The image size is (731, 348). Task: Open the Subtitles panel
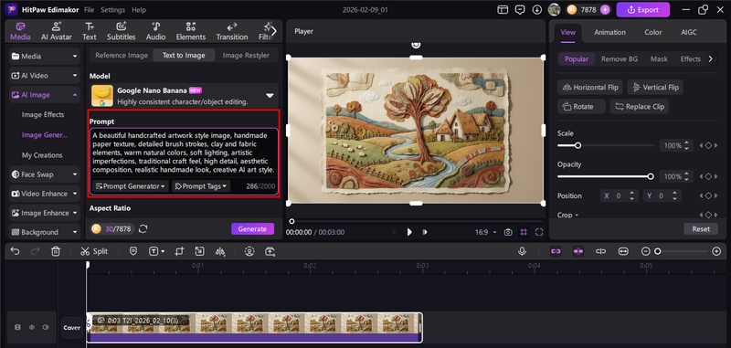[122, 31]
